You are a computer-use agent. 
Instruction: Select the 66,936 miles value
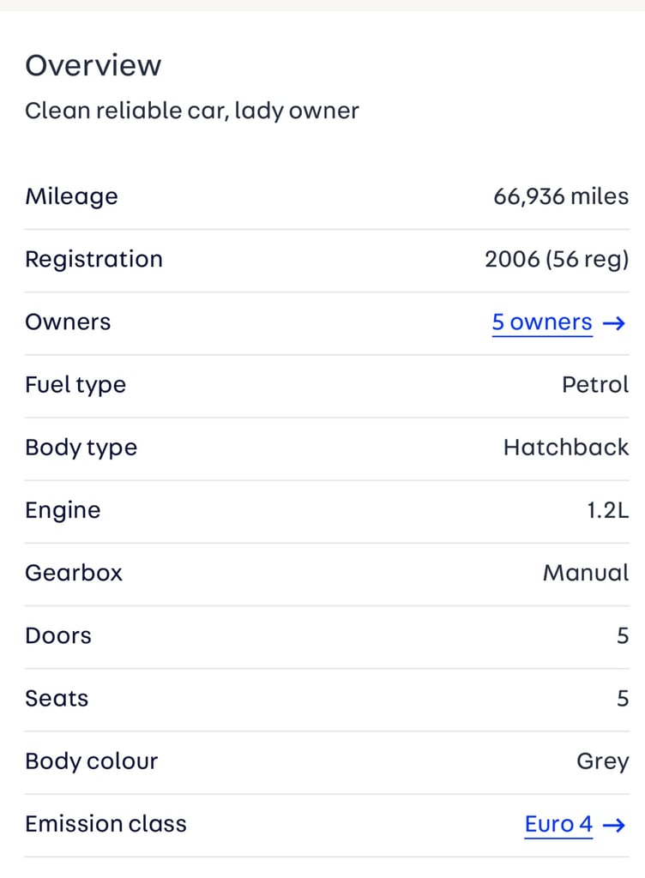tap(561, 196)
